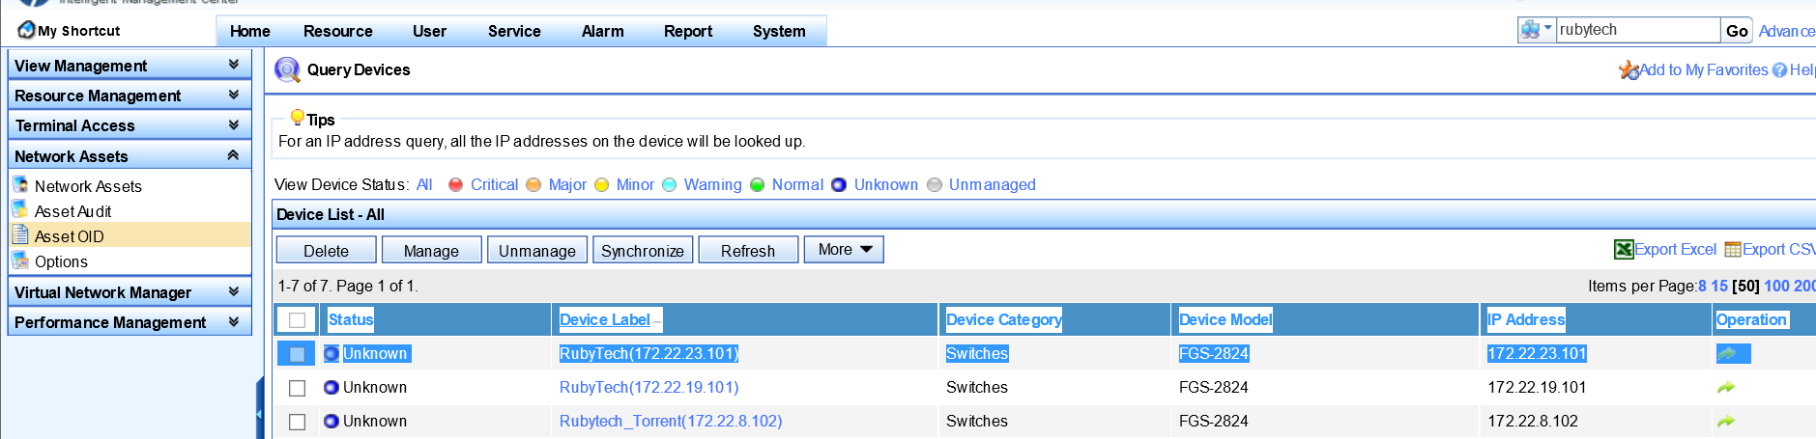Open the Resource menu
The width and height of the screenshot is (1816, 439).
[x=338, y=31]
